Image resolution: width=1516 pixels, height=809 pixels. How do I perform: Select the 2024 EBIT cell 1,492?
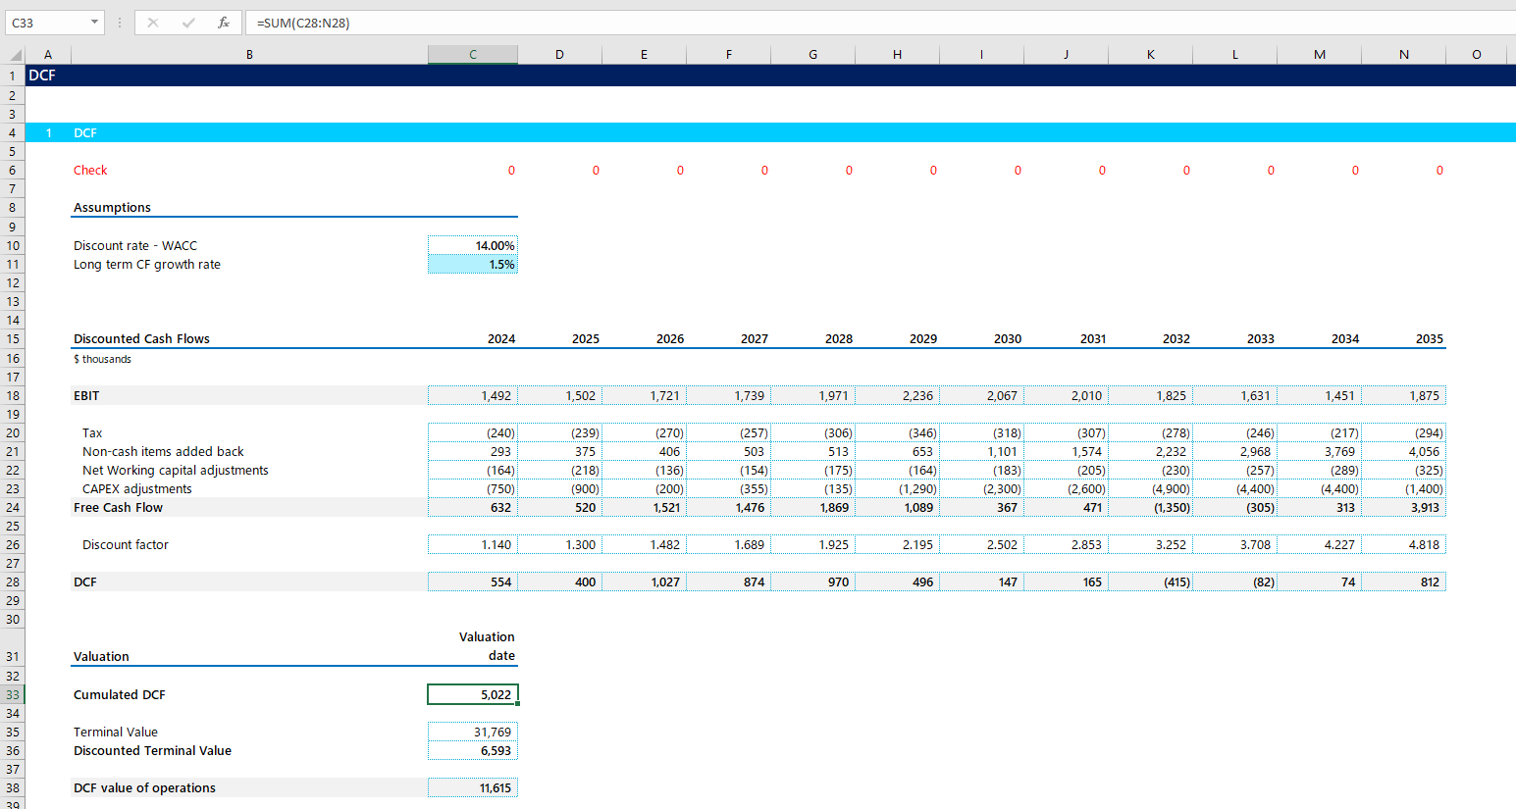[x=473, y=396]
